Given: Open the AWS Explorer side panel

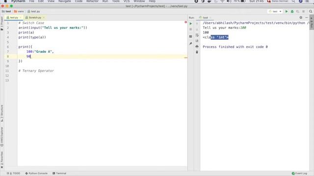Looking at the screenshot, I should [2, 137].
